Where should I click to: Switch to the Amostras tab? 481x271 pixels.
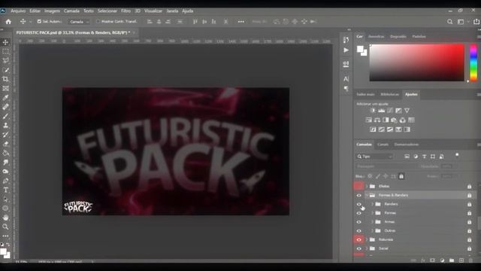[376, 37]
